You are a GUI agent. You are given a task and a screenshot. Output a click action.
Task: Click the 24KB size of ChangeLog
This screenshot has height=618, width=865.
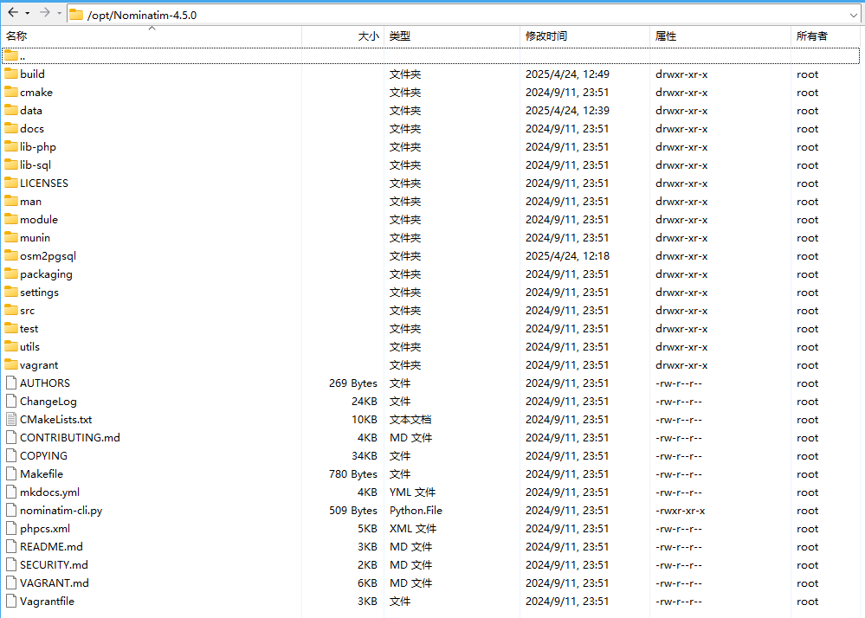[364, 402]
